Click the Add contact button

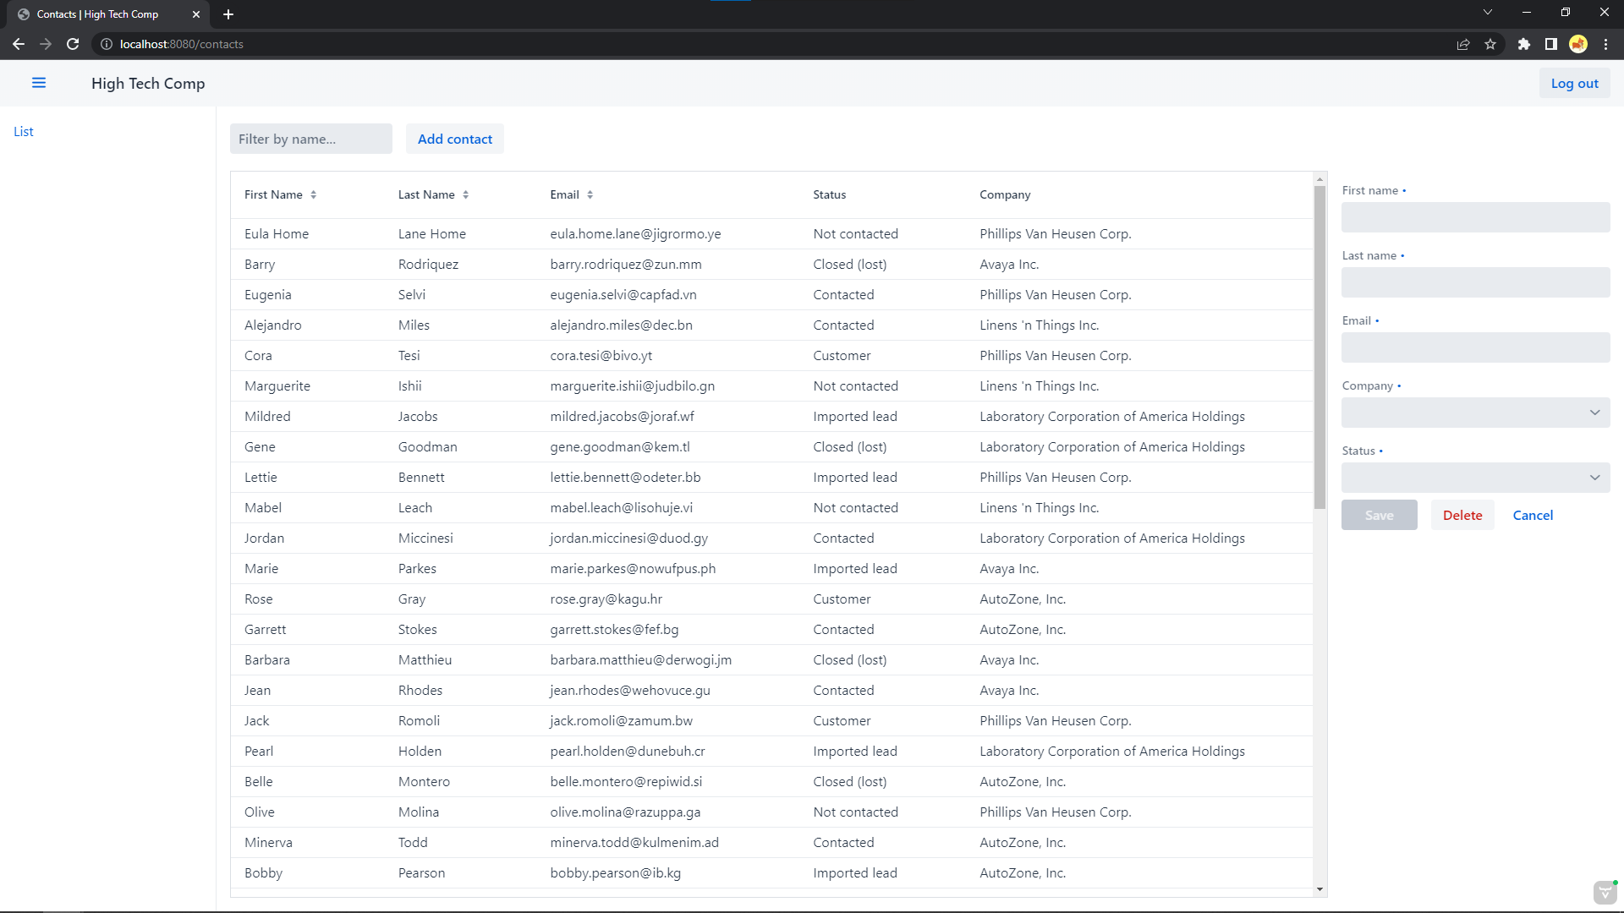[x=454, y=139]
